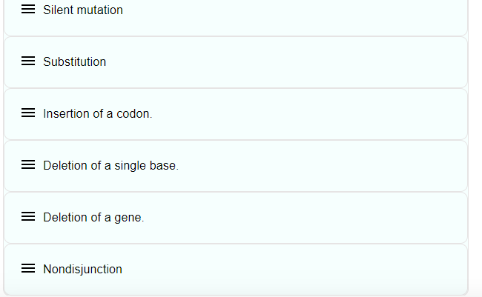Select the 'Insertion of a codon.' text
The width and height of the screenshot is (482, 297).
pyautogui.click(x=97, y=114)
